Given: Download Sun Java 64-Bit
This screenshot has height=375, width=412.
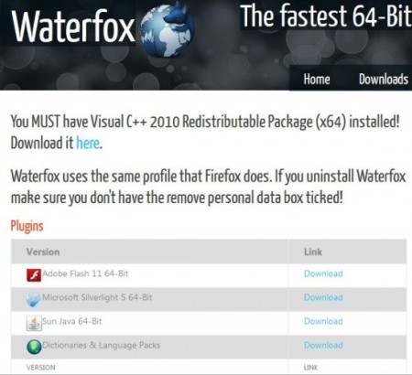Looking at the screenshot, I should click(x=323, y=321).
